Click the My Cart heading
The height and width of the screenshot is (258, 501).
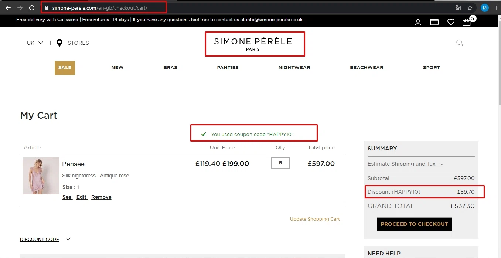[x=39, y=115]
